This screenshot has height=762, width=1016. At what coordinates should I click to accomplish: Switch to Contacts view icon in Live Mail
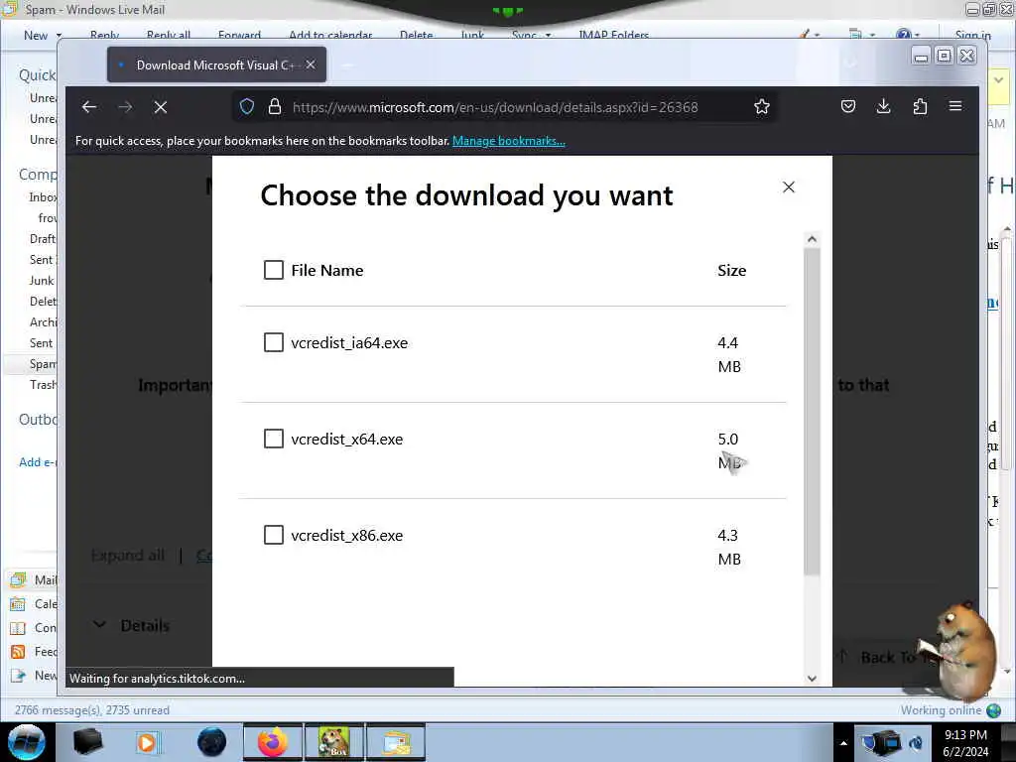pyautogui.click(x=18, y=628)
